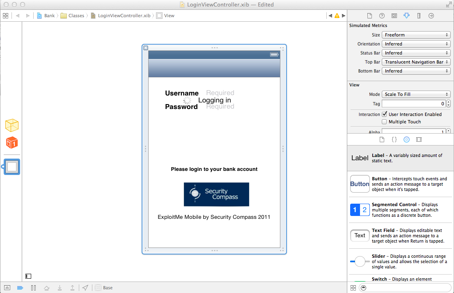This screenshot has height=293, width=454.
Task: Click the library filter search field
Action: [406, 288]
